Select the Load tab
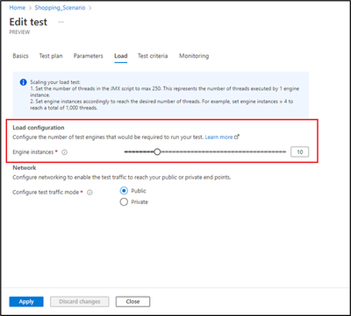This screenshot has width=351, height=316. click(121, 56)
